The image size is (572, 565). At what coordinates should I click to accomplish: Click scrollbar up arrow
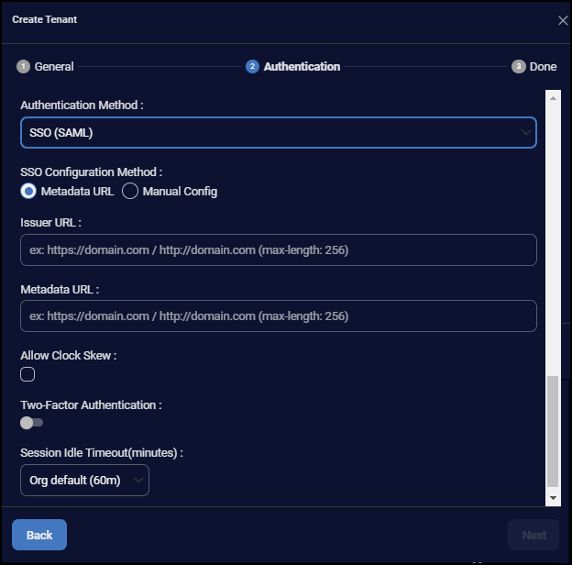click(553, 97)
